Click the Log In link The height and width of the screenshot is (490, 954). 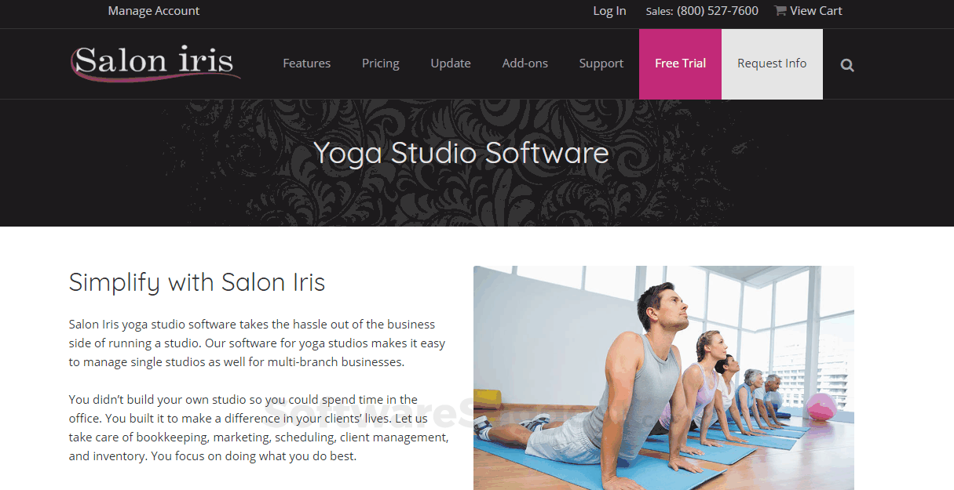click(609, 11)
